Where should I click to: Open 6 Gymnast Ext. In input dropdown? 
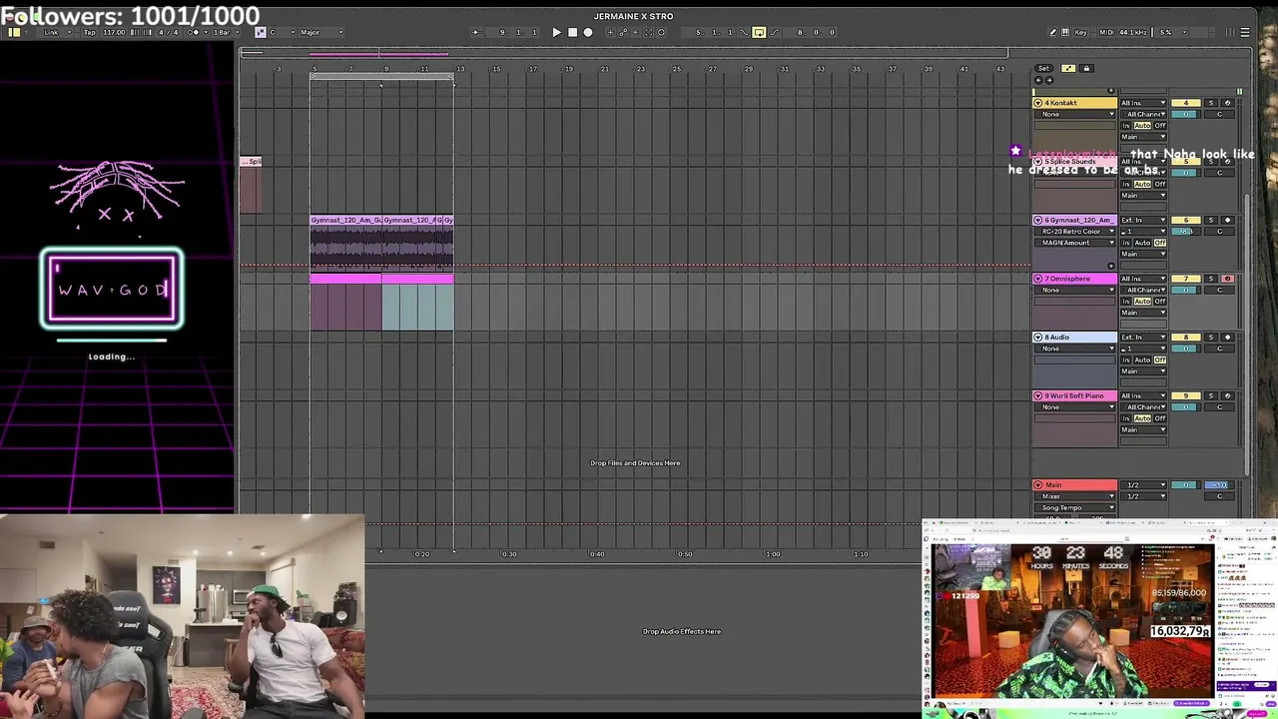(x=1143, y=220)
